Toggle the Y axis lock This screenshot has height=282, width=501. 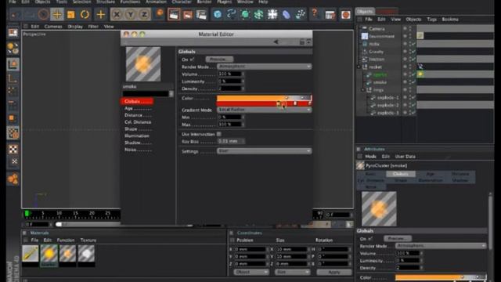[x=131, y=14]
